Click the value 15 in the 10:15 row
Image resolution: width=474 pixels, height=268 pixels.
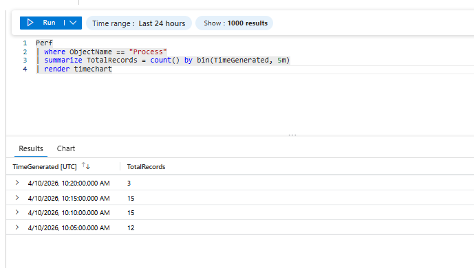pos(131,199)
